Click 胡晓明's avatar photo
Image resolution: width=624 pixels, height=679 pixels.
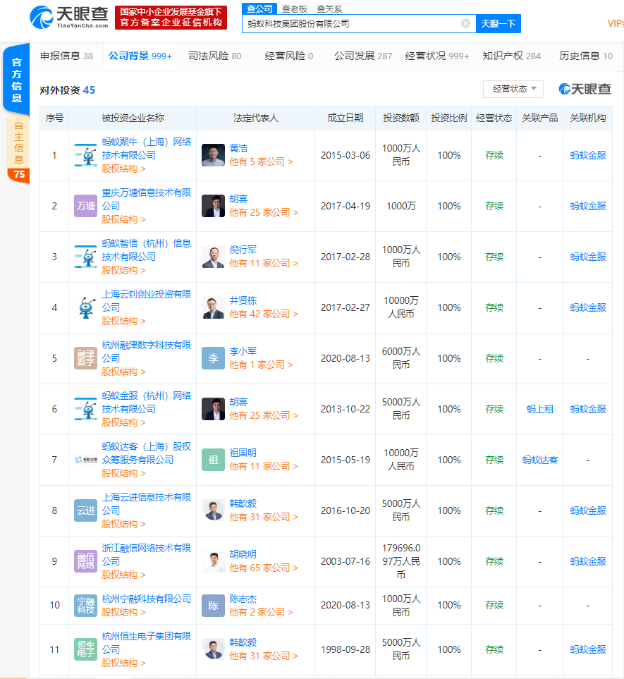(213, 561)
